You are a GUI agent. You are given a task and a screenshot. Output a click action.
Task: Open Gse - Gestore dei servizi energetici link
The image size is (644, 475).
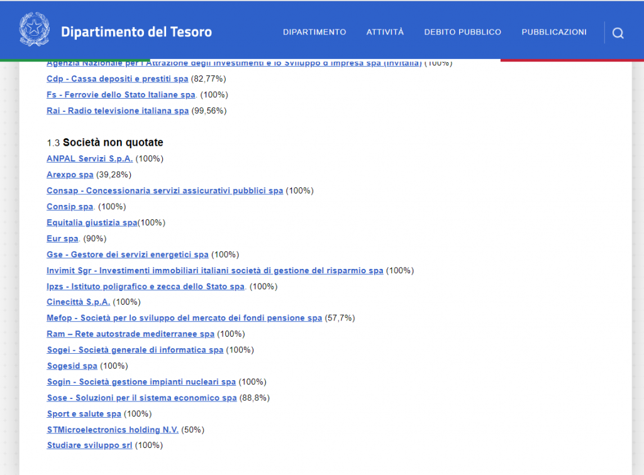click(x=128, y=254)
